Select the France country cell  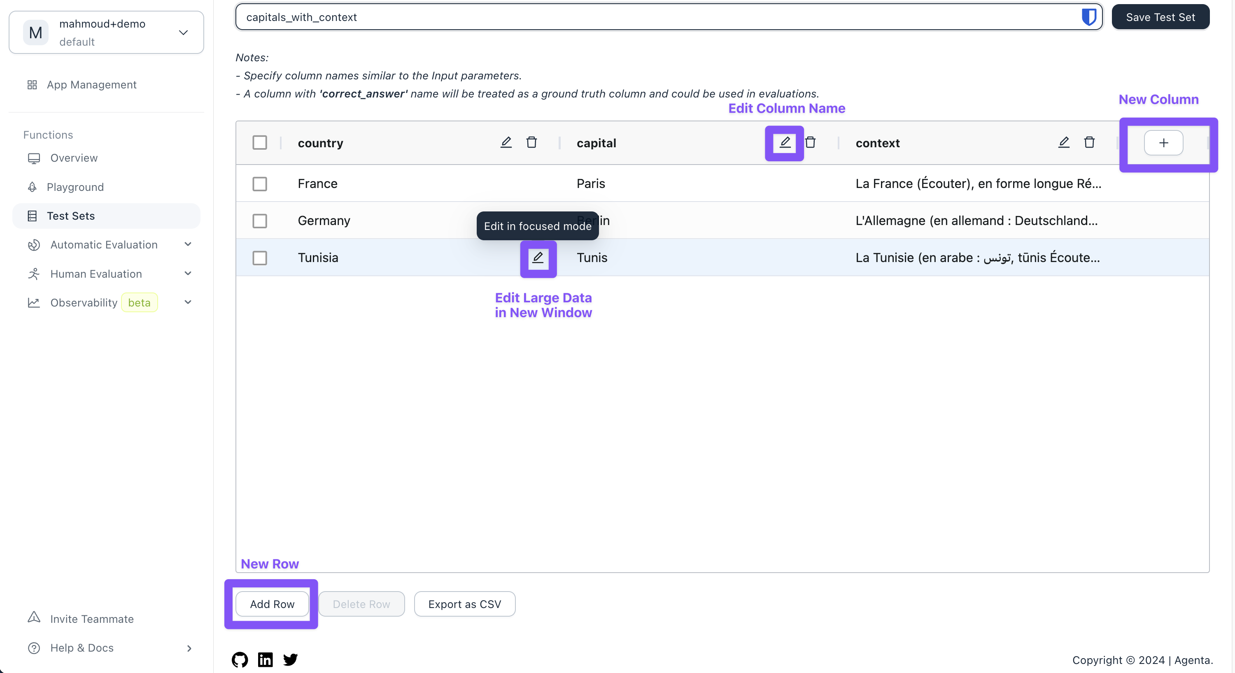[420, 183]
